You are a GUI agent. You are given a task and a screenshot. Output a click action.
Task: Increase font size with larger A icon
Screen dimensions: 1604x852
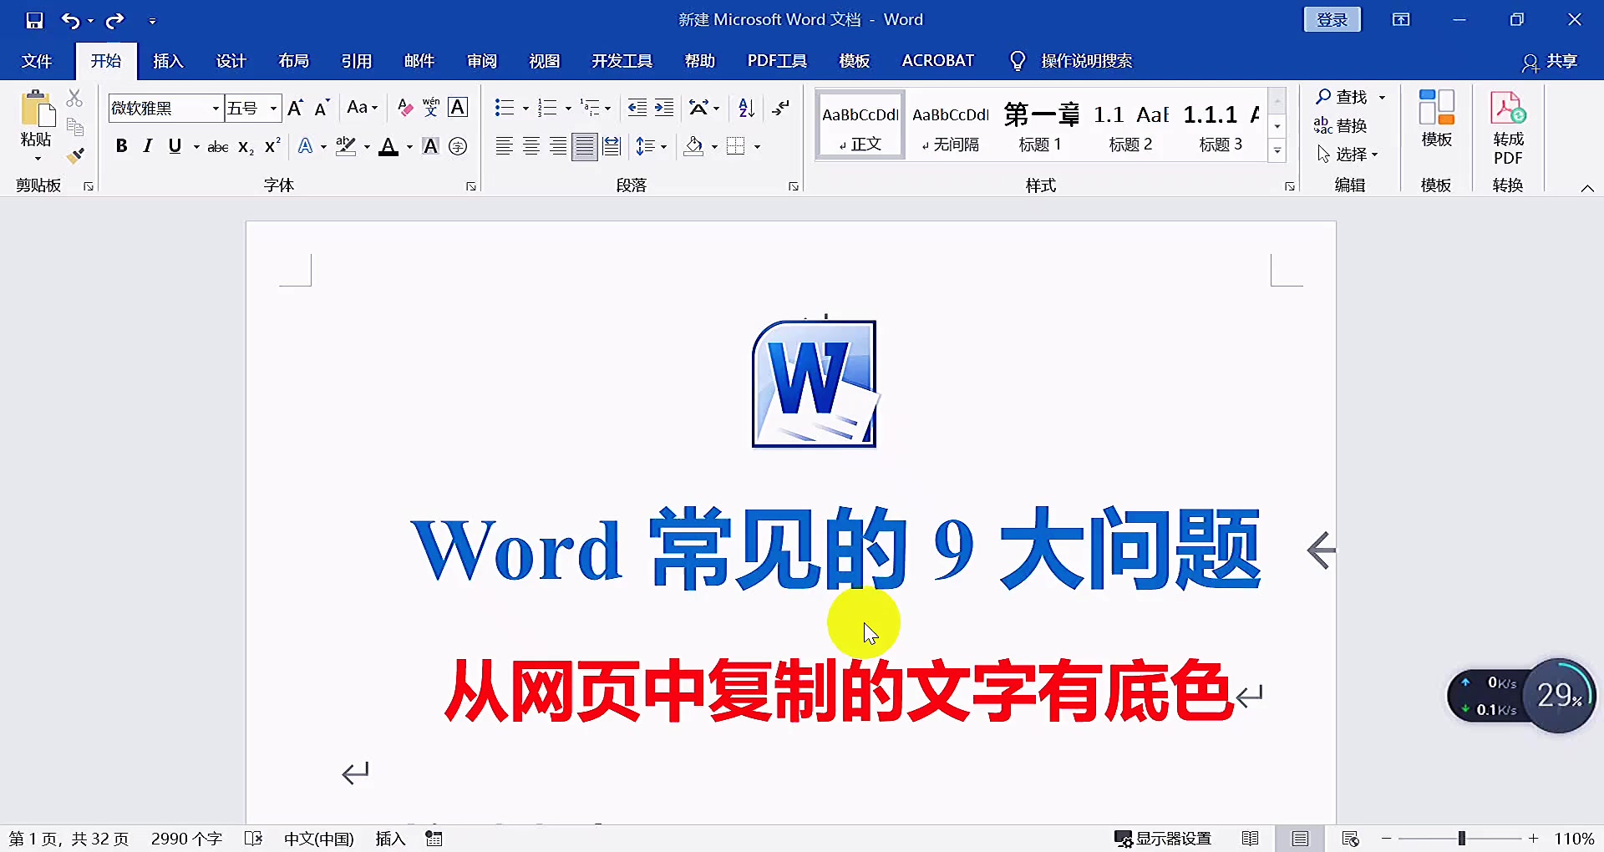coord(295,108)
